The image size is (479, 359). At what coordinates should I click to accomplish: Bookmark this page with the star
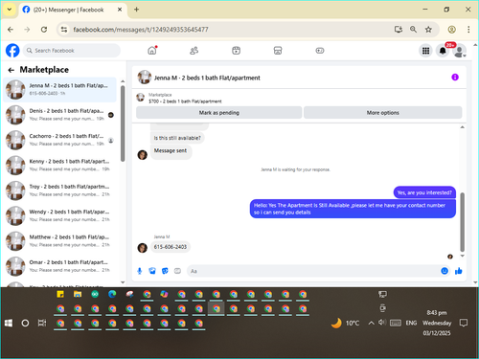click(x=428, y=30)
